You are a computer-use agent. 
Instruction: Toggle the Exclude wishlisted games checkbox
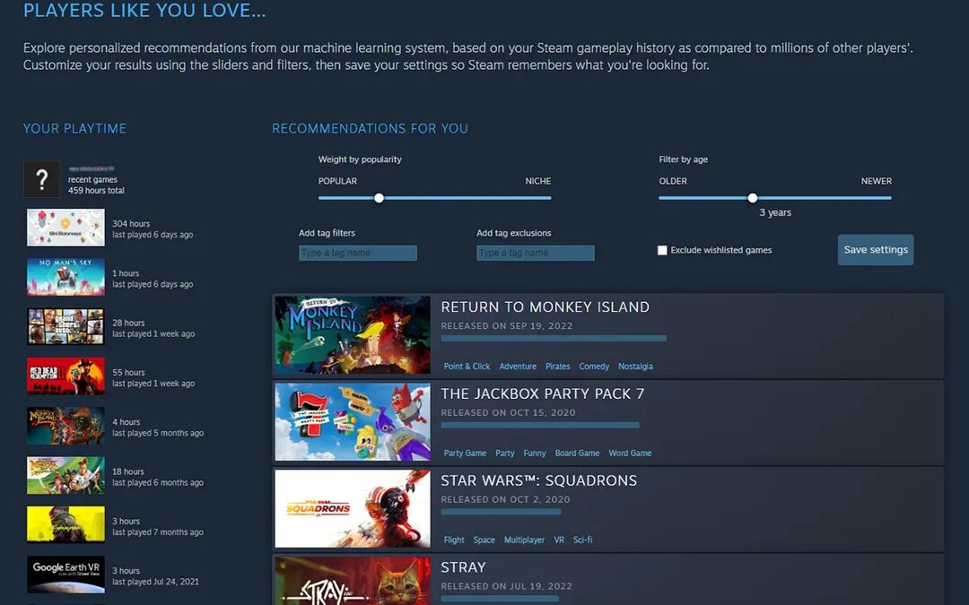pos(662,251)
